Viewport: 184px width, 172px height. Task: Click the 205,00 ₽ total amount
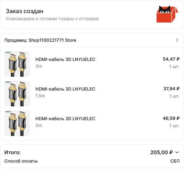click(161, 152)
